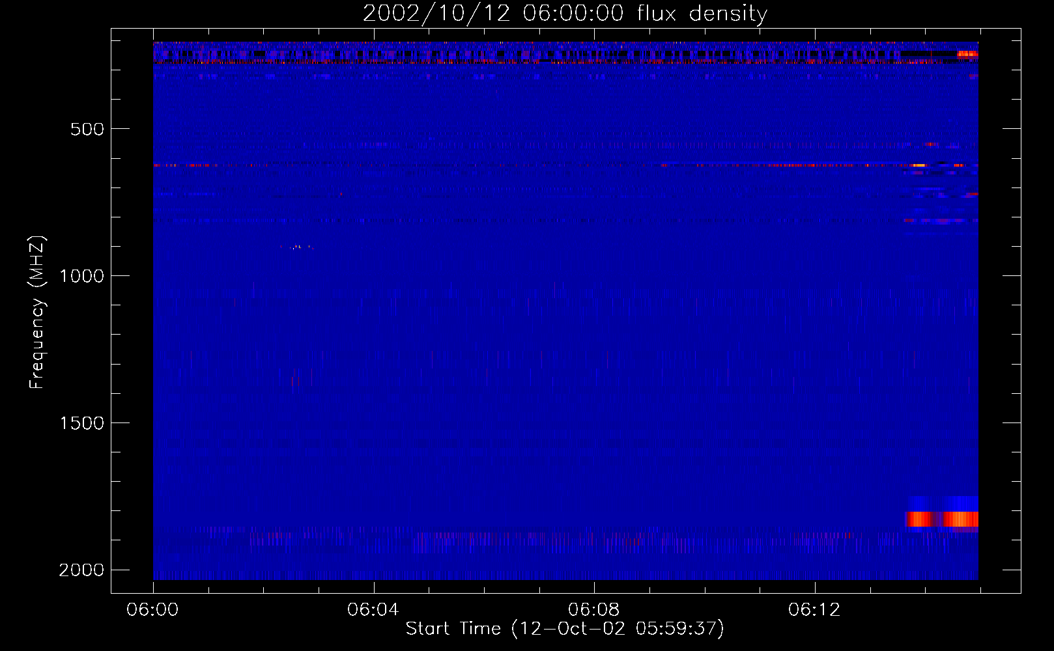Click the red horizontal emission line near 600 MHz
This screenshot has height=651, width=1054.
(x=565, y=165)
